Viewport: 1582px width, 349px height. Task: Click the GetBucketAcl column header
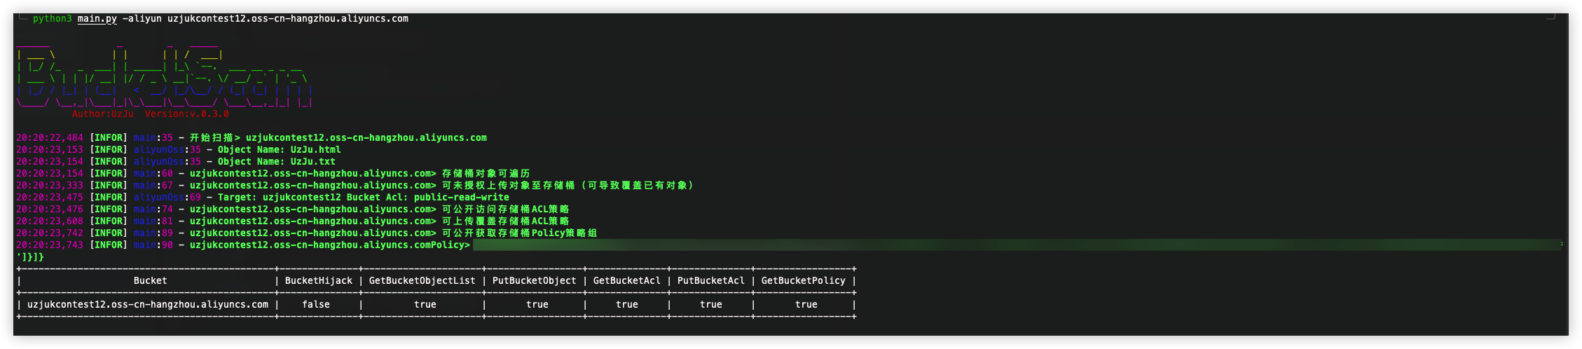(x=626, y=281)
